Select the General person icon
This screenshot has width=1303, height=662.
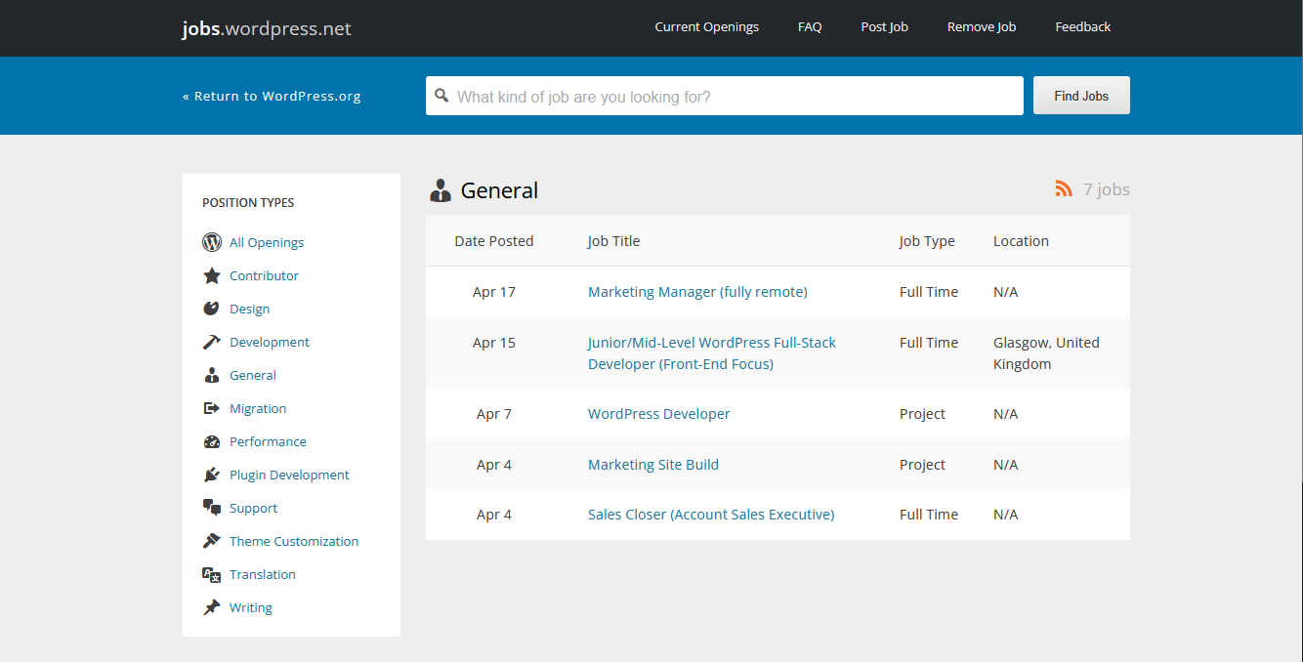[212, 375]
